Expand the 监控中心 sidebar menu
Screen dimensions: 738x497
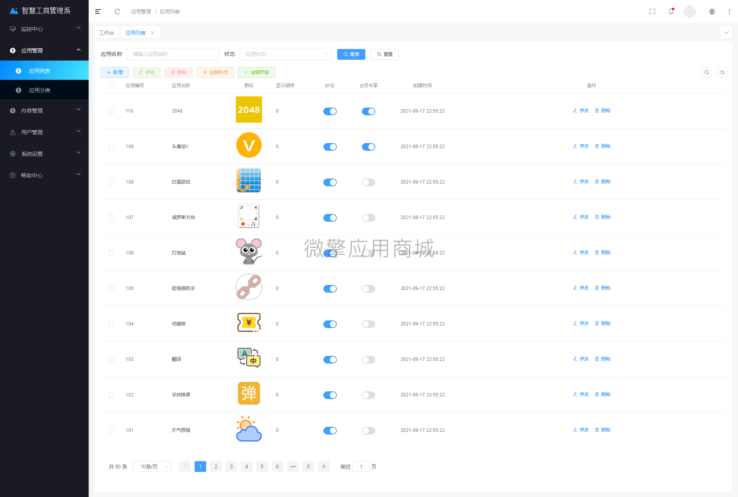pos(44,29)
